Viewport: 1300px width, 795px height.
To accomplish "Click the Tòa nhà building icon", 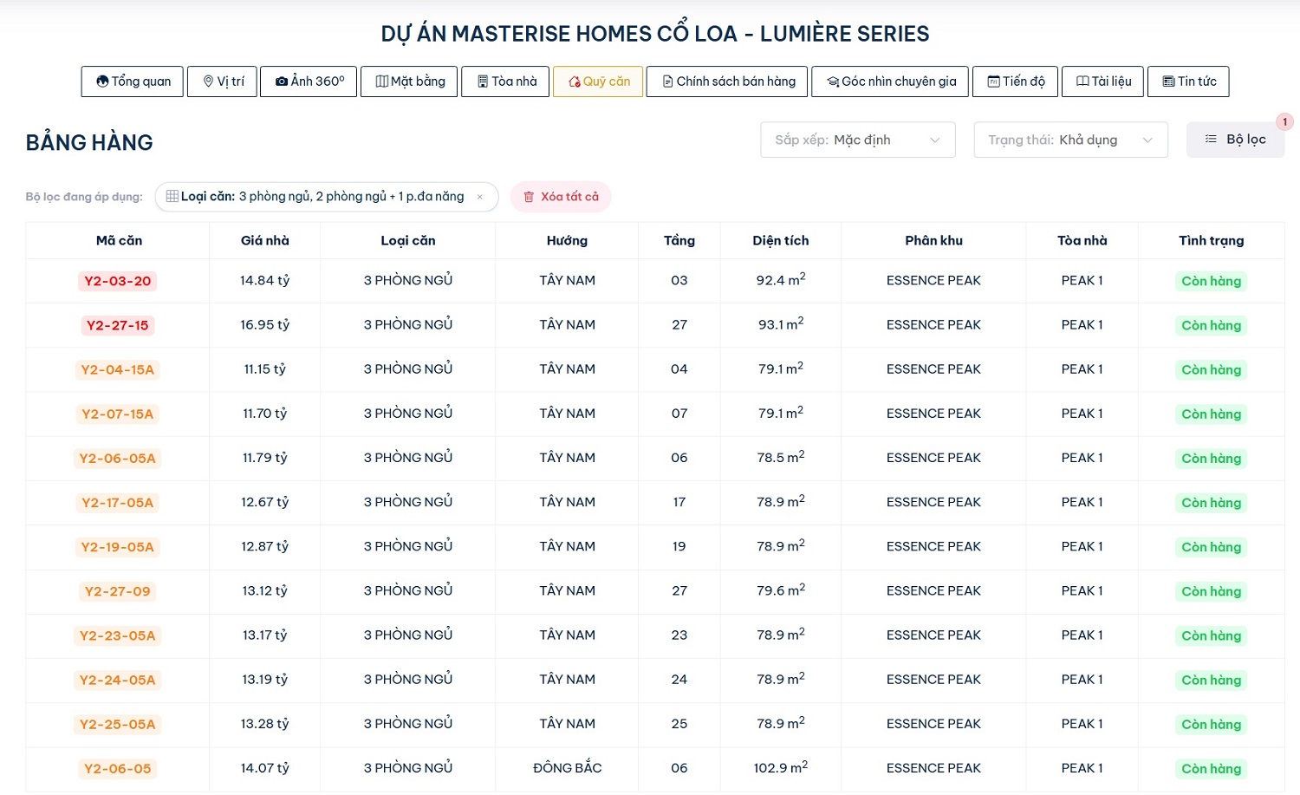I will coord(483,81).
